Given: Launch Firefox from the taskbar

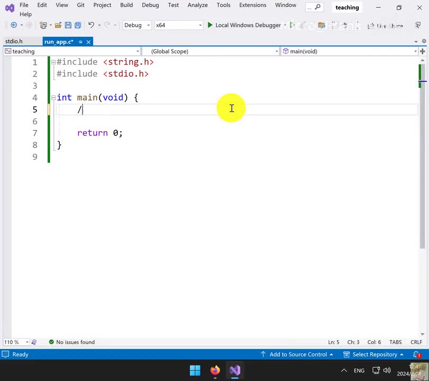Looking at the screenshot, I should tap(215, 370).
